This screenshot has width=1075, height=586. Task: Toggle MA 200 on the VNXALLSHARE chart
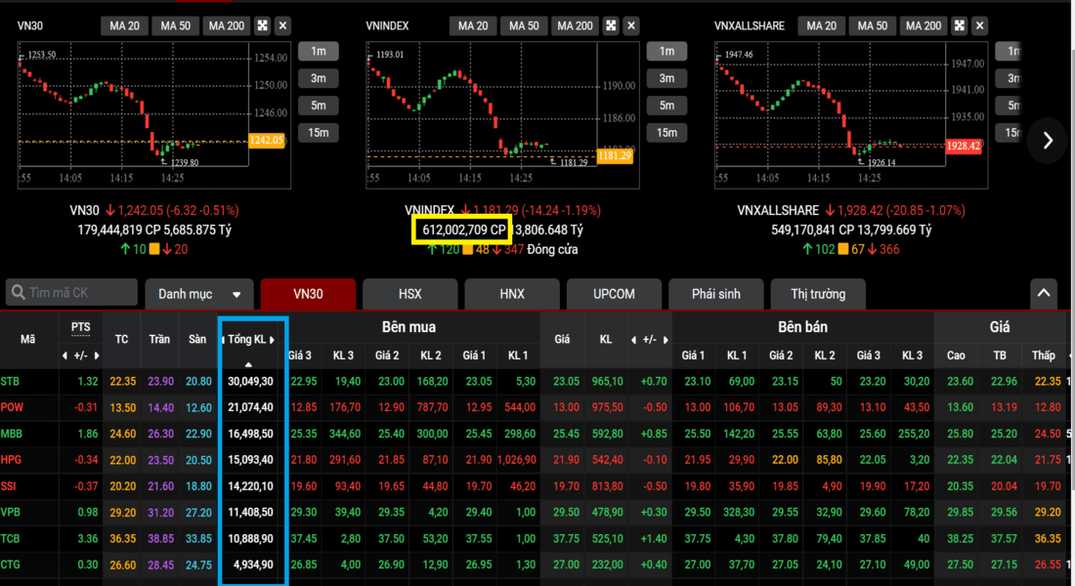coord(924,25)
